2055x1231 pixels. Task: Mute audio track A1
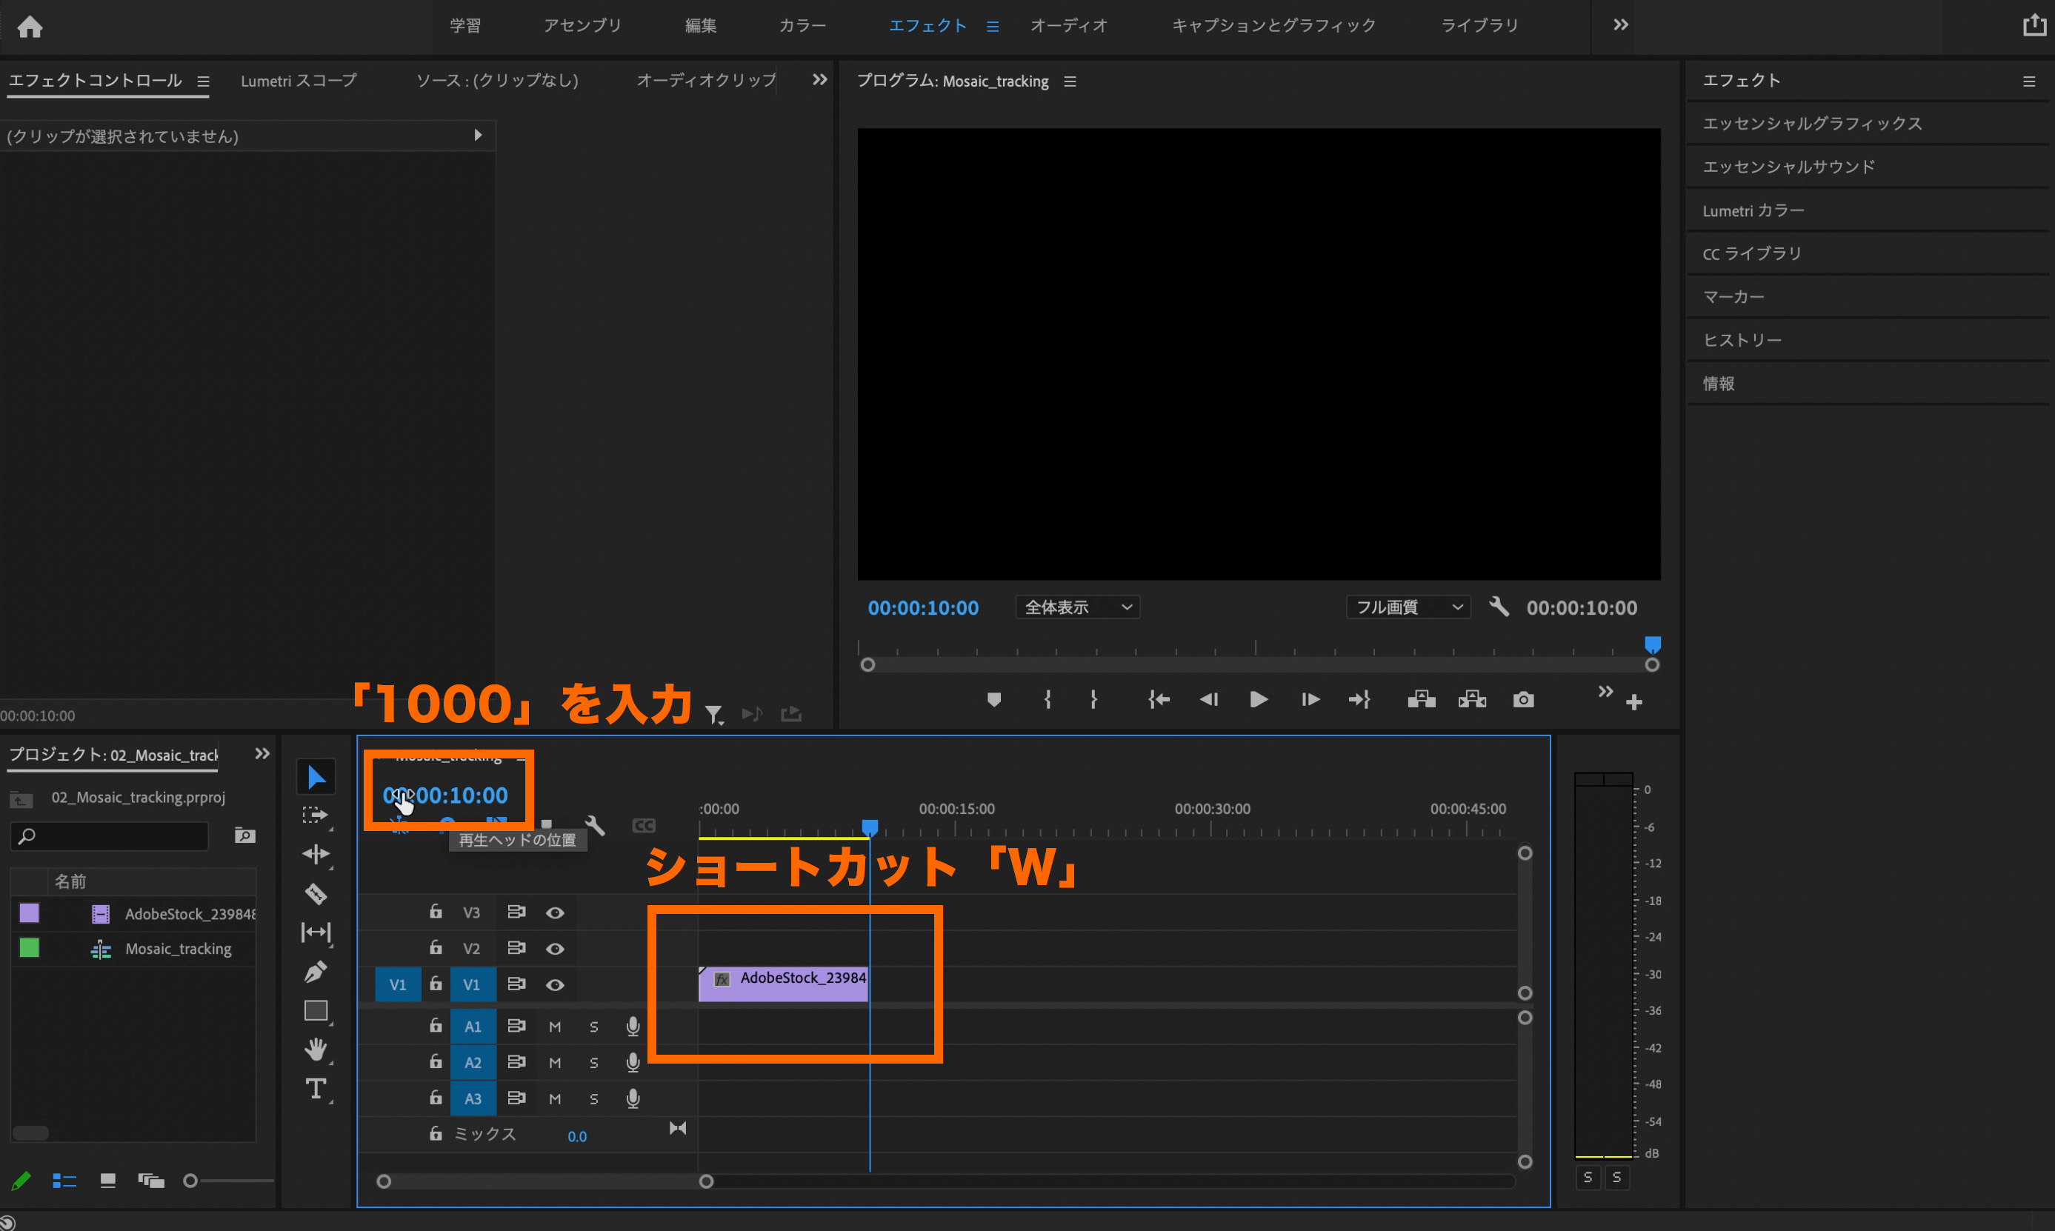tap(555, 1027)
